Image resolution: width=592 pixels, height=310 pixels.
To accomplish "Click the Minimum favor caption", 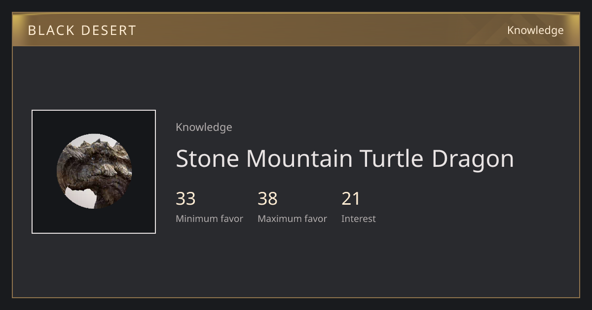I will pyautogui.click(x=209, y=219).
